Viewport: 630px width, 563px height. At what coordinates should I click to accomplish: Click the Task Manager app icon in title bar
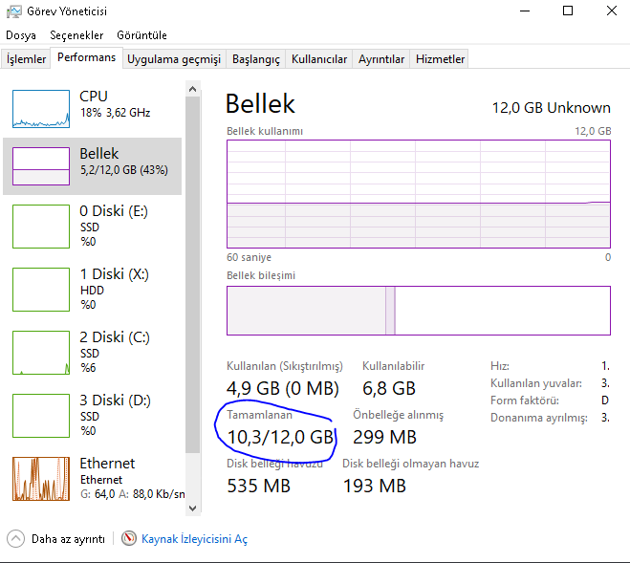click(12, 11)
